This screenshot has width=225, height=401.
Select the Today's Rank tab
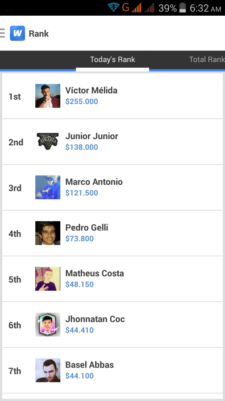point(112,60)
